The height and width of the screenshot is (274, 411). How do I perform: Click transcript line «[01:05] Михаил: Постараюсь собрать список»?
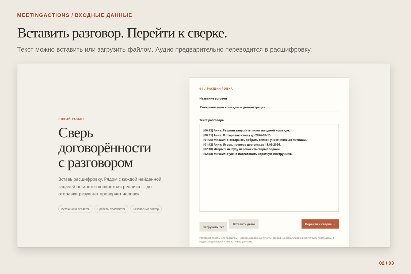tap(255, 140)
